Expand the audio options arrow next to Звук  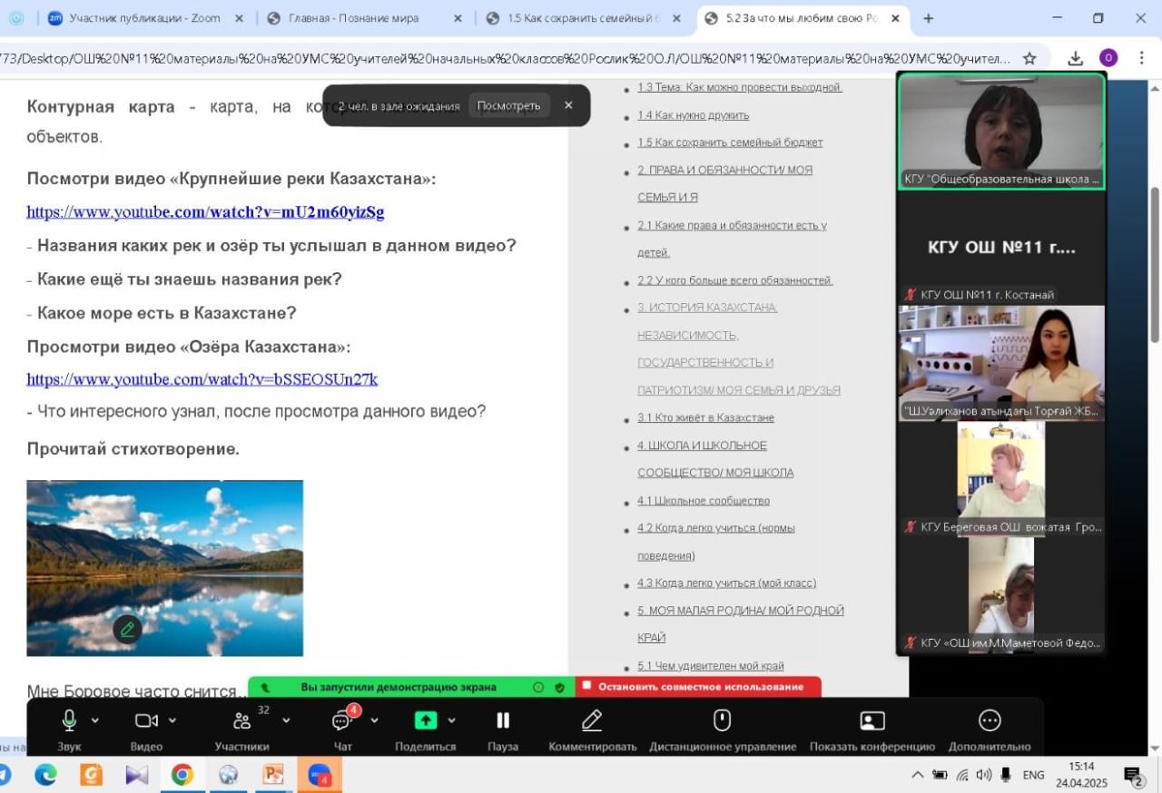(x=95, y=721)
